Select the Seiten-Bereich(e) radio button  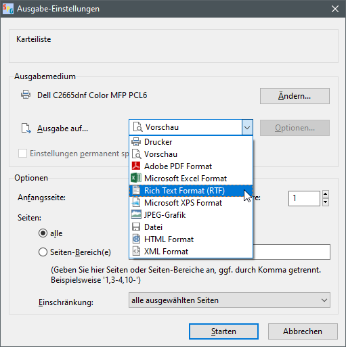(x=43, y=252)
